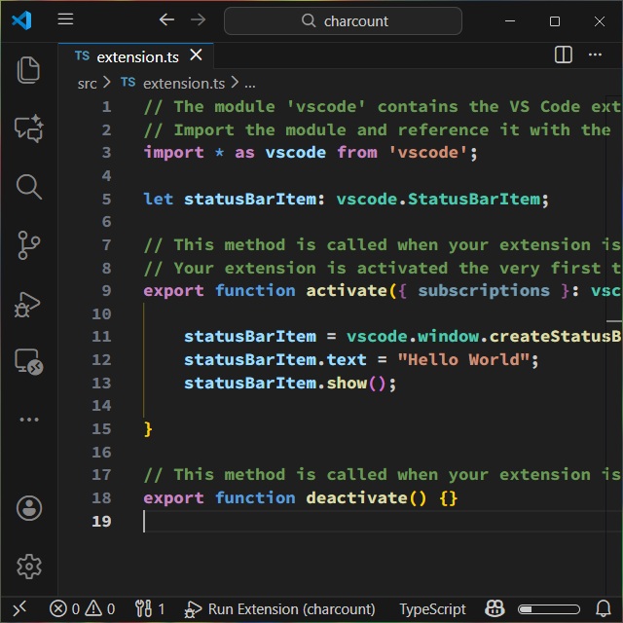Open the Explorer view in the activity bar
The height and width of the screenshot is (623, 623).
click(x=29, y=69)
